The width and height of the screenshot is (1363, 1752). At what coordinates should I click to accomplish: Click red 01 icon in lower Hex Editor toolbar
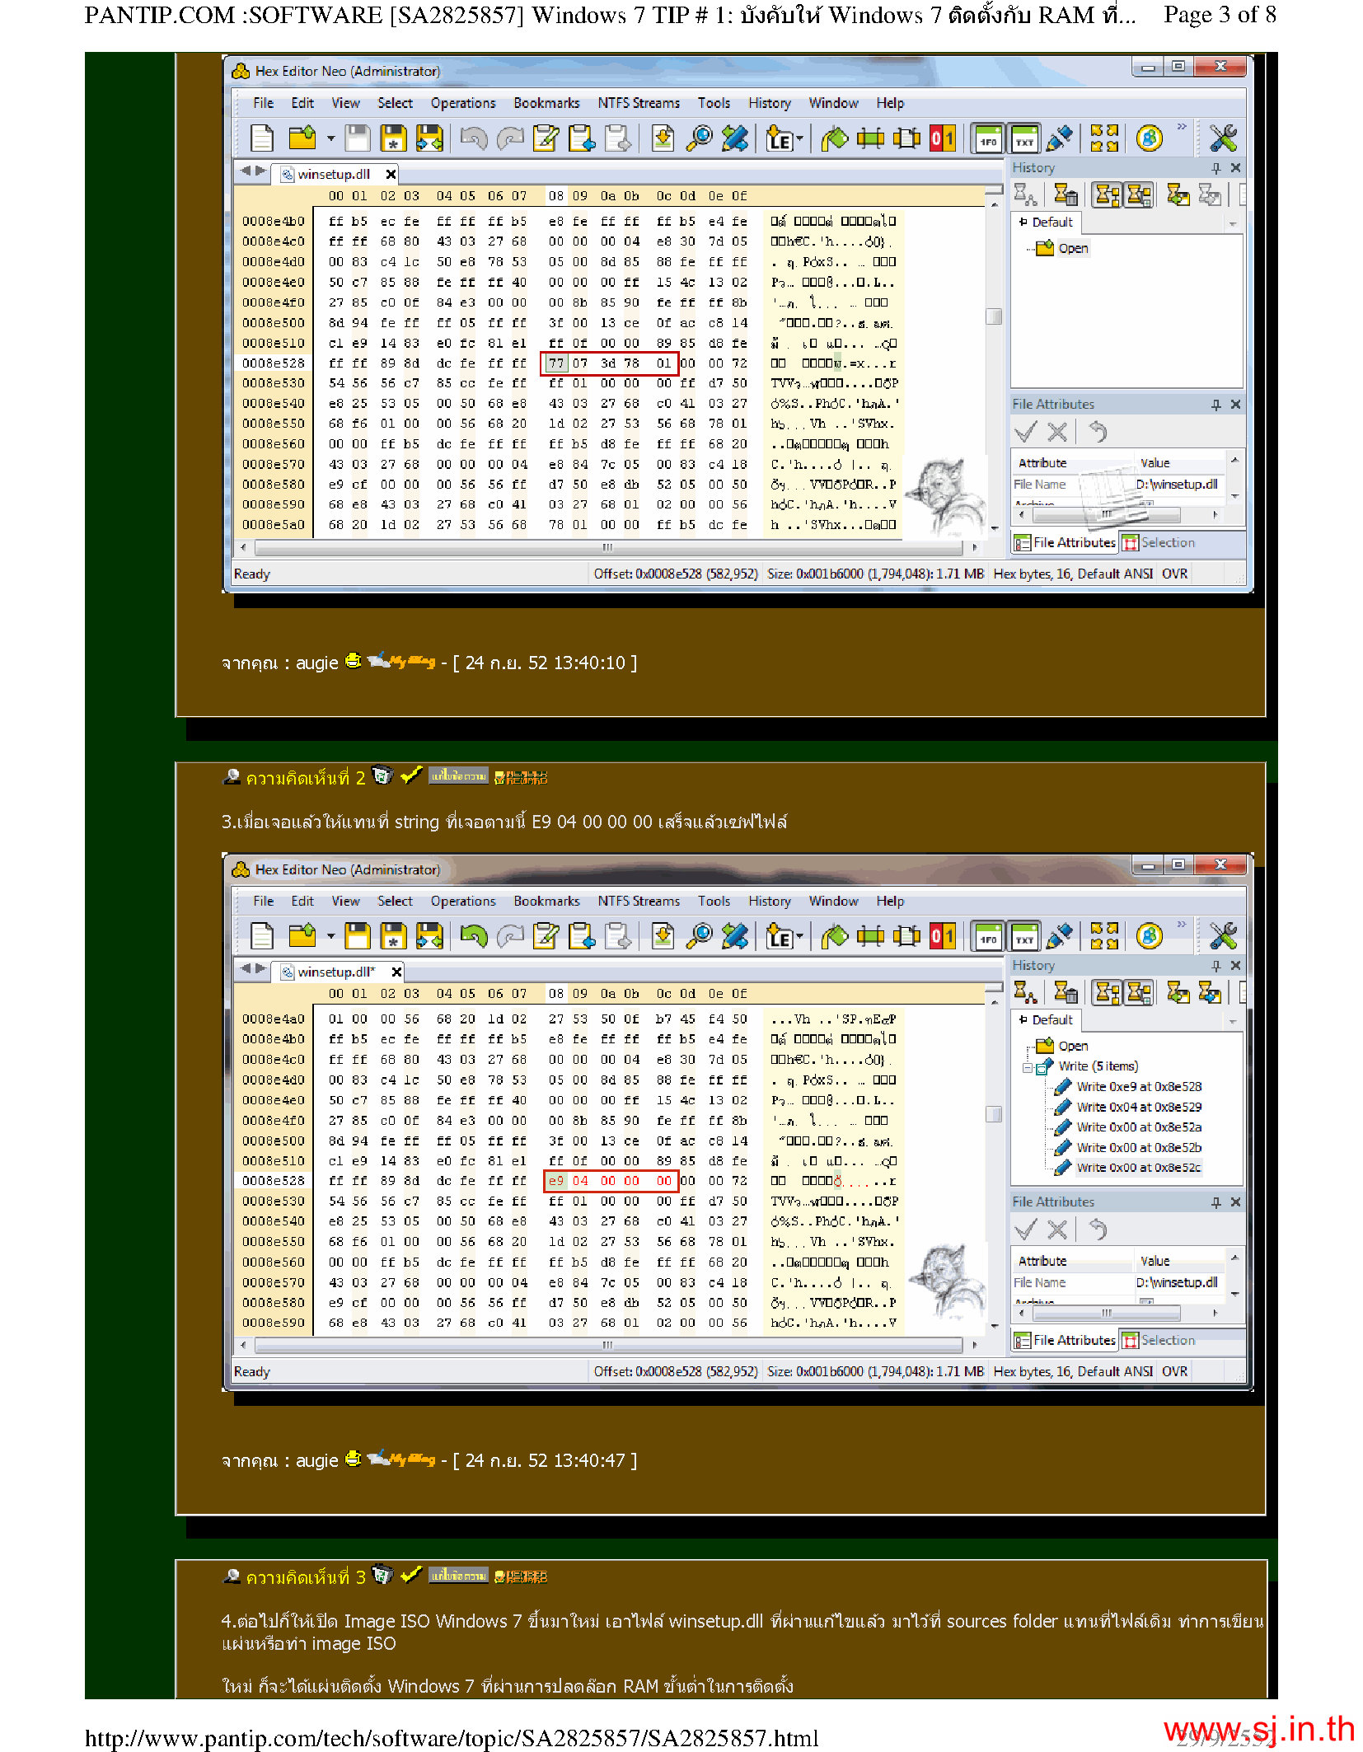click(x=942, y=935)
